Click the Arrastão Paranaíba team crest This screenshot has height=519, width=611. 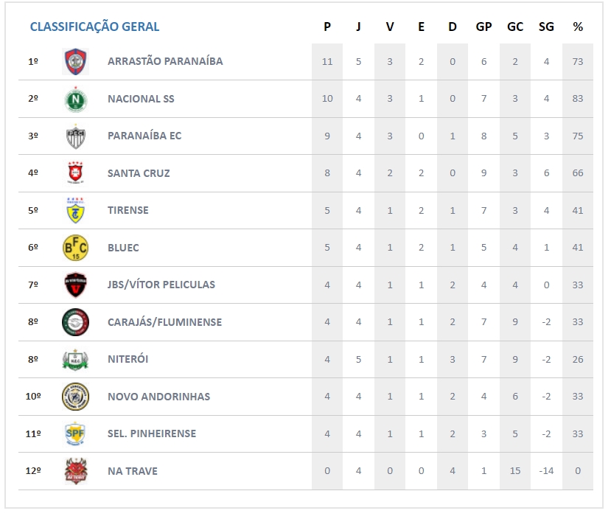click(75, 61)
